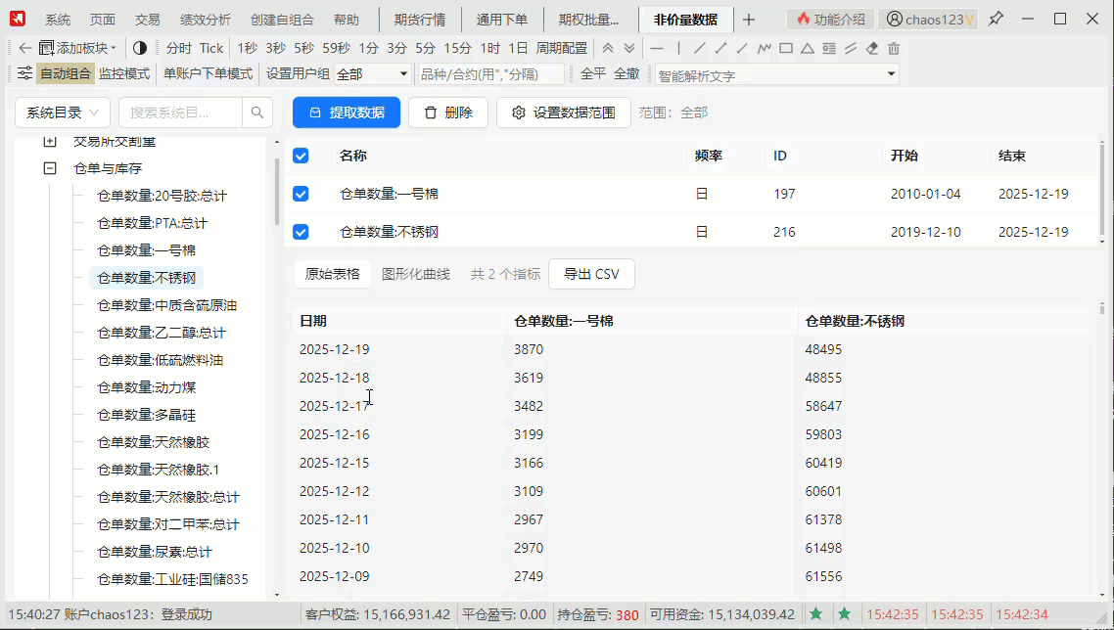
Task: Click the 提取数据 button
Action: [347, 112]
